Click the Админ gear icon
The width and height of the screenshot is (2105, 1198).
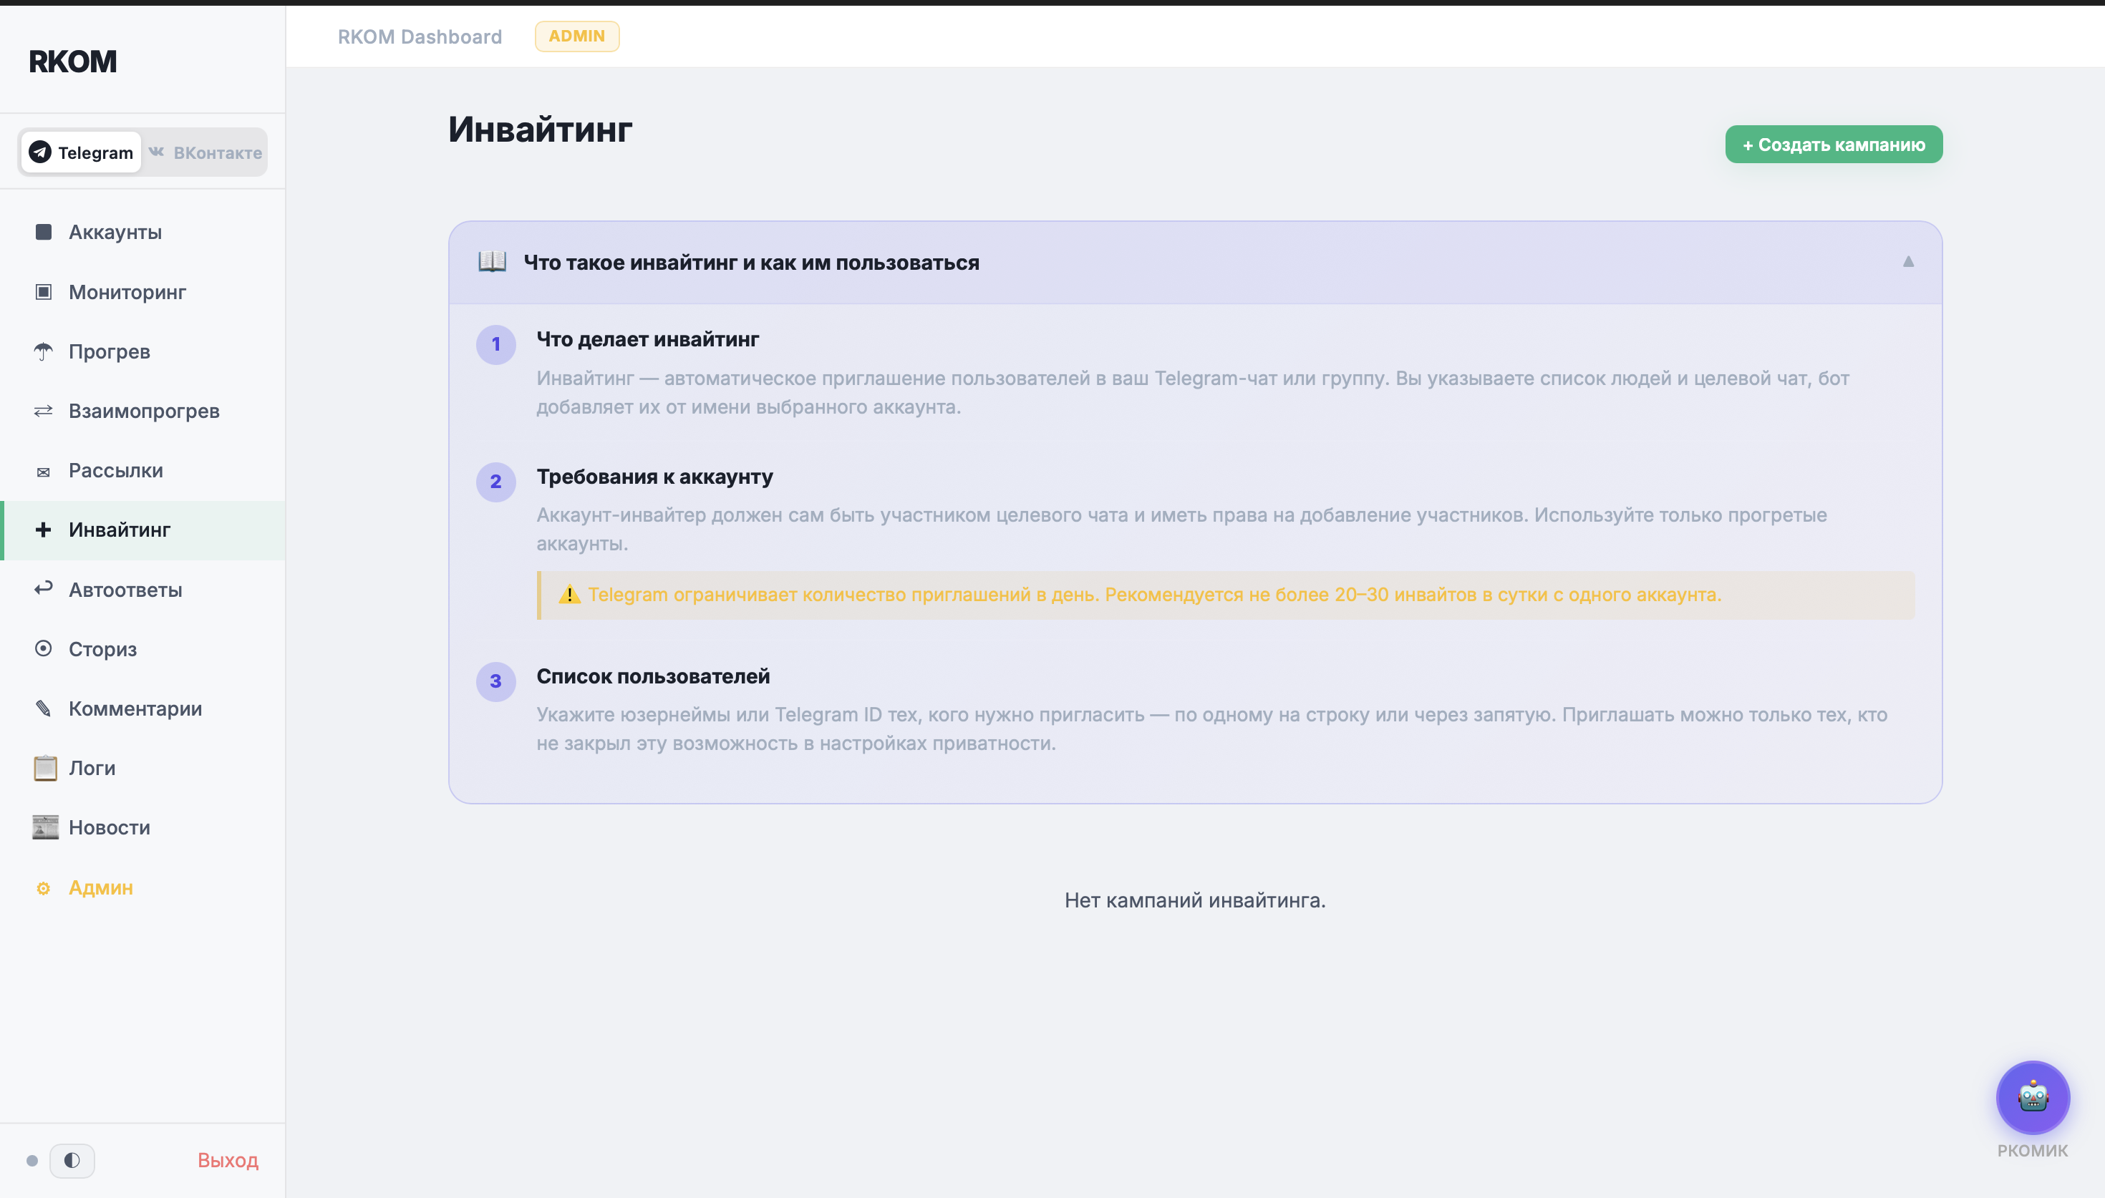pos(44,888)
